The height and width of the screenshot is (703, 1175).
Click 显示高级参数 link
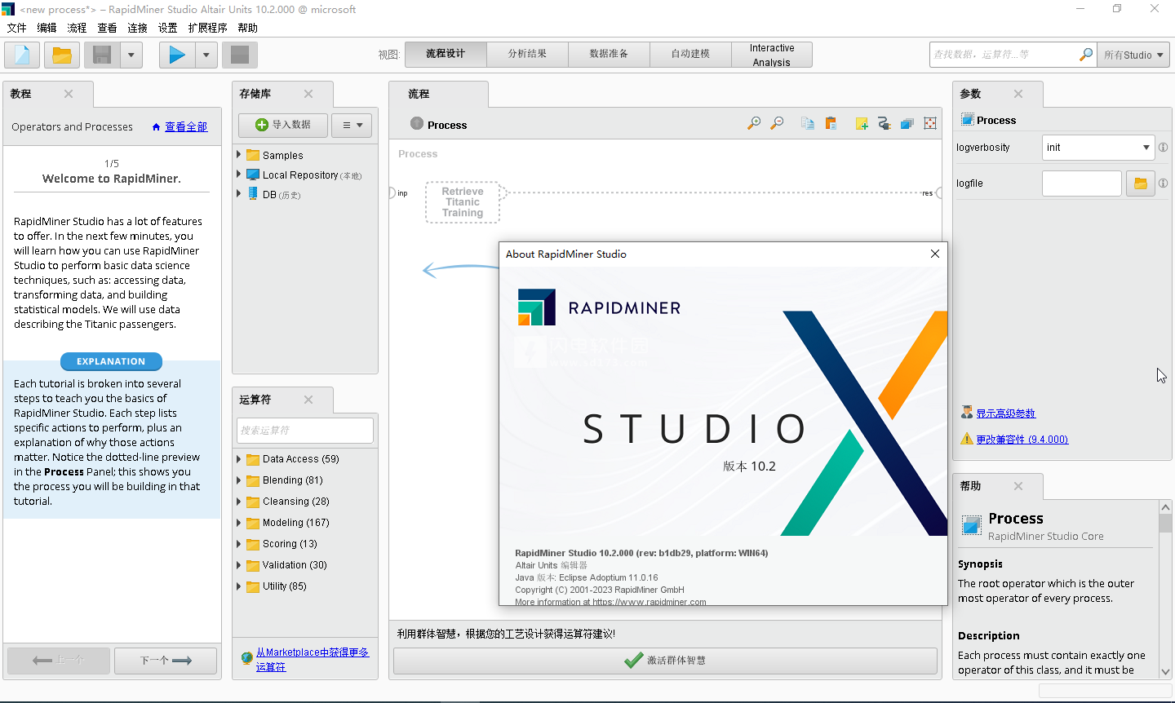click(x=1005, y=413)
